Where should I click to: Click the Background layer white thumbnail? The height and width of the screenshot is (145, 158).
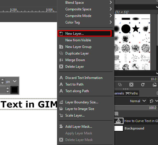point(119,128)
